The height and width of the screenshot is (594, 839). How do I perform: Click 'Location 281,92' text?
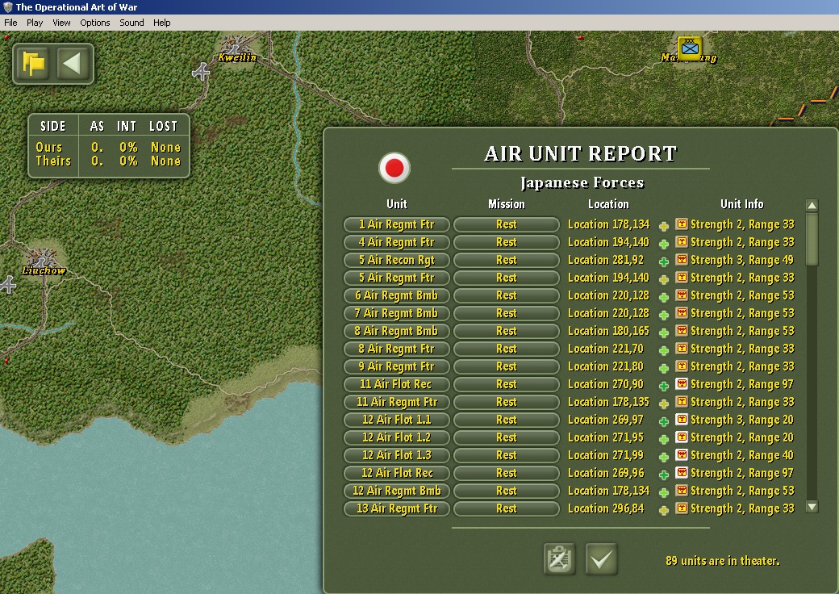click(606, 260)
